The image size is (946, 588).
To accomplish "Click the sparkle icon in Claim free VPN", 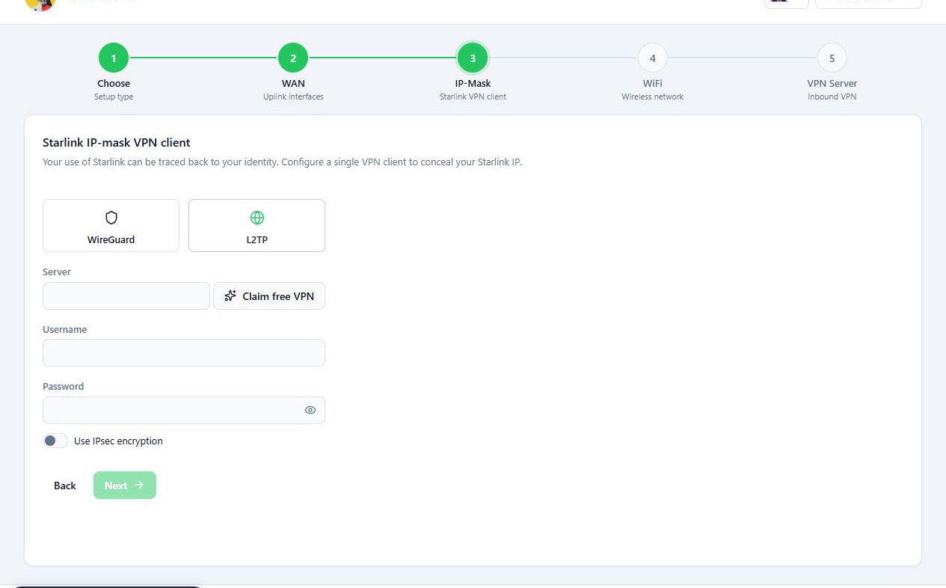I will [x=230, y=295].
